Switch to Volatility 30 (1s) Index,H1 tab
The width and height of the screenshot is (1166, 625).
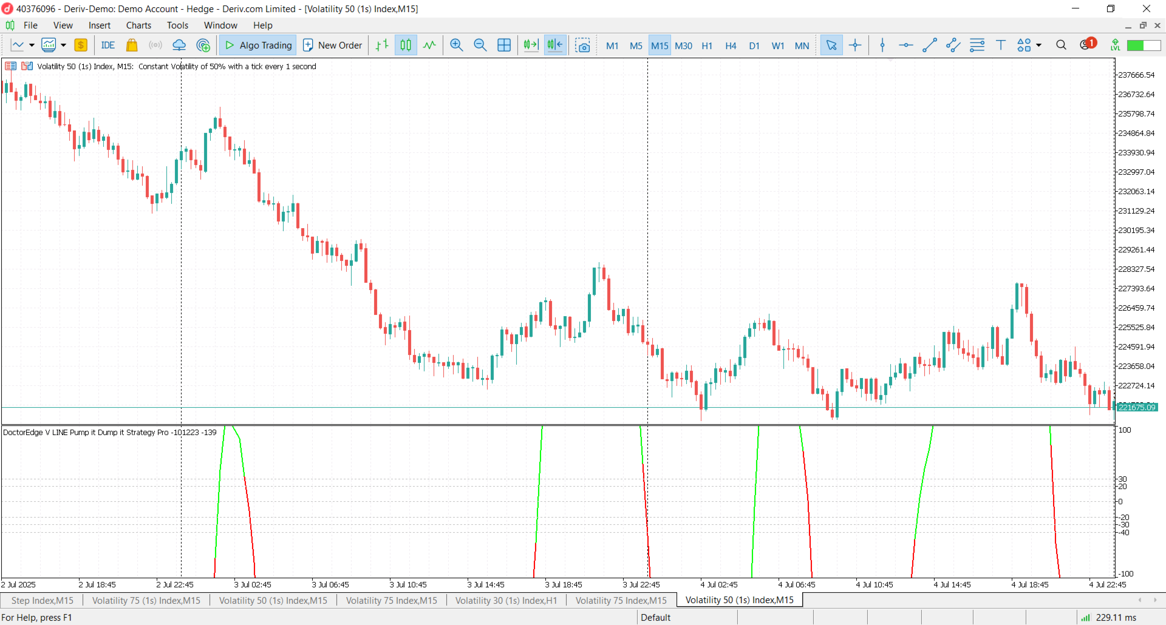click(x=506, y=601)
